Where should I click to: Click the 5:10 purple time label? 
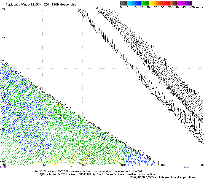(x=72, y=167)
